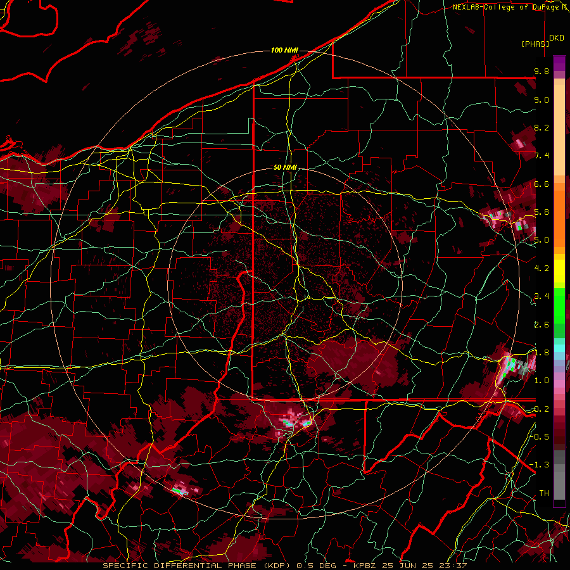Click the 5.0 scale value
This screenshot has width=570, height=570.
pyautogui.click(x=541, y=240)
